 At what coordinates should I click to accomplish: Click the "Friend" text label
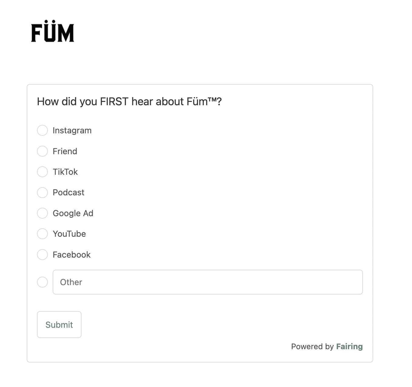point(65,151)
